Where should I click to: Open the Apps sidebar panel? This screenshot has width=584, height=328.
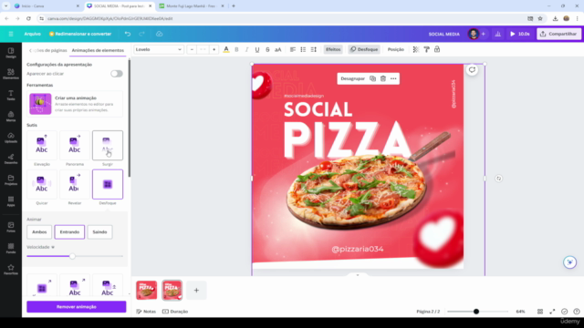[x=11, y=201]
